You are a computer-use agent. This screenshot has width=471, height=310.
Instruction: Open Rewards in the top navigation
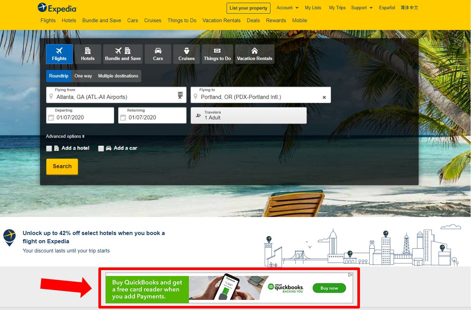point(276,21)
